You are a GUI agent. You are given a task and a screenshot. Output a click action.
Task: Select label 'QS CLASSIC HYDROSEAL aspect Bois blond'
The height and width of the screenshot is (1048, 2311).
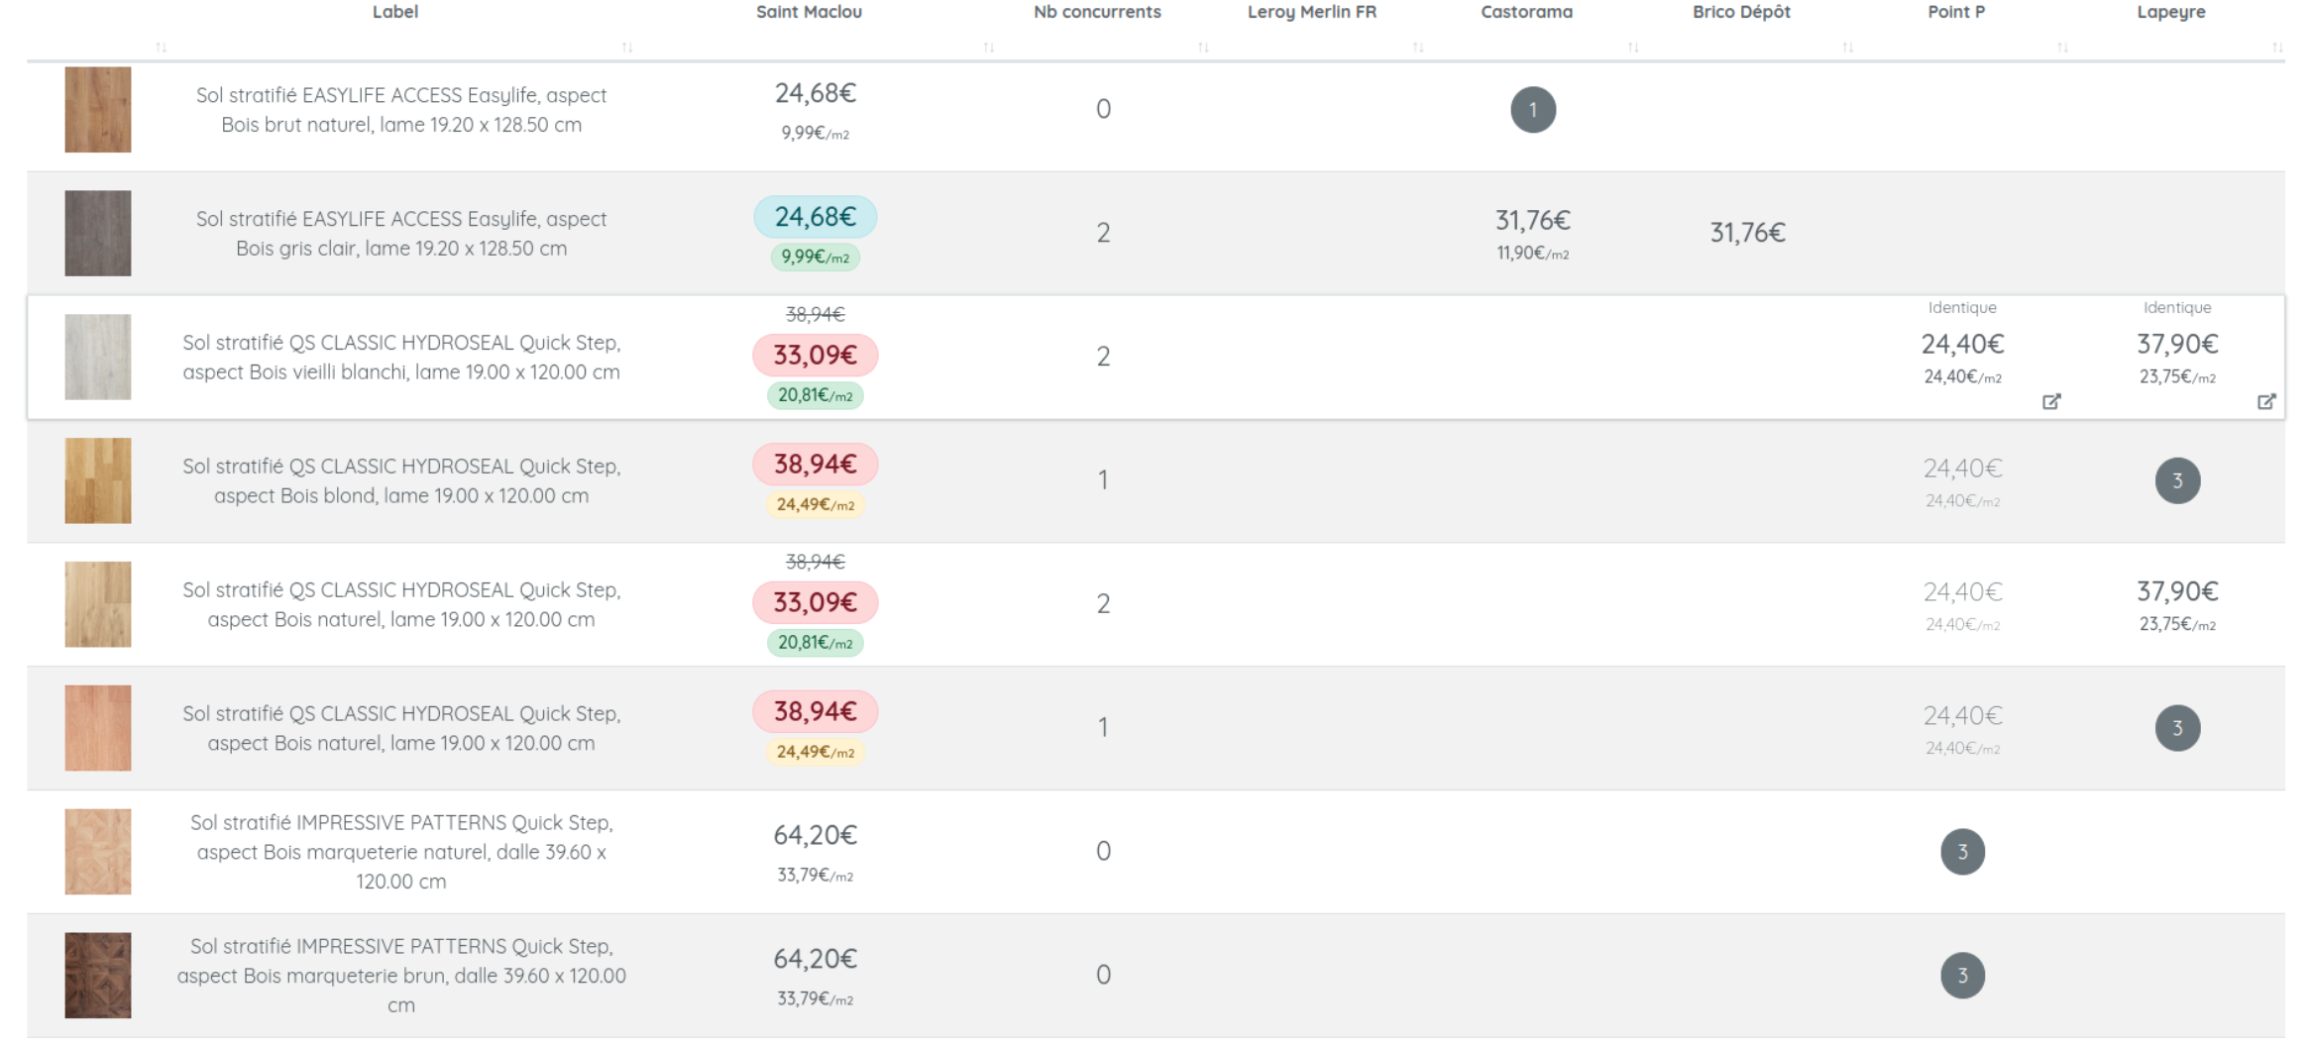[401, 481]
